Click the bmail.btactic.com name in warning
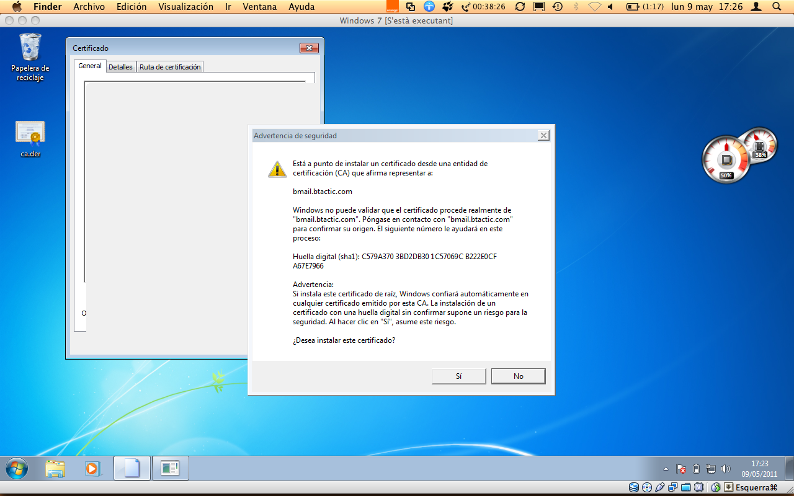This screenshot has height=496, width=794. pyautogui.click(x=323, y=192)
